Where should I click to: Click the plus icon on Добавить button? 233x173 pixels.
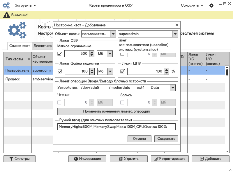click(x=202, y=159)
